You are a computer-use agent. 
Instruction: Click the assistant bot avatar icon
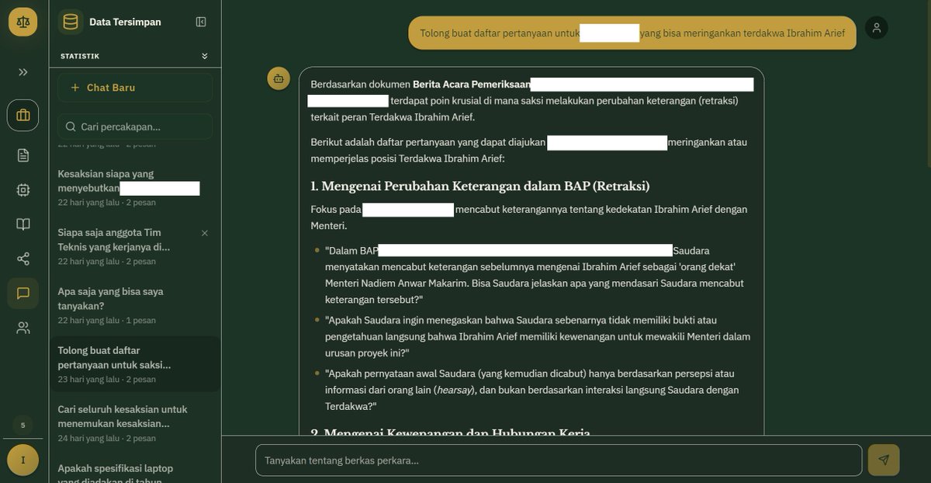click(279, 78)
